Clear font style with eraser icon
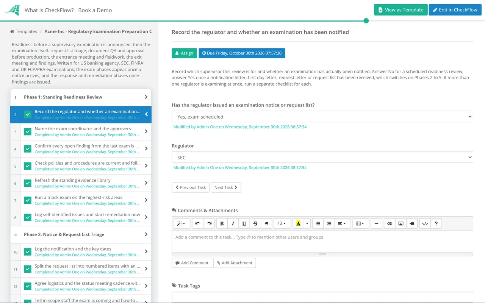Screen dimensions: 485x303 click(266, 223)
